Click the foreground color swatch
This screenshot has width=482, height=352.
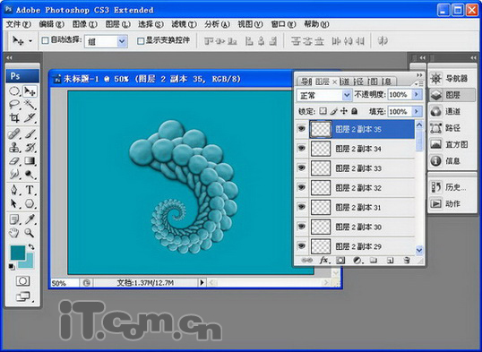(17, 253)
